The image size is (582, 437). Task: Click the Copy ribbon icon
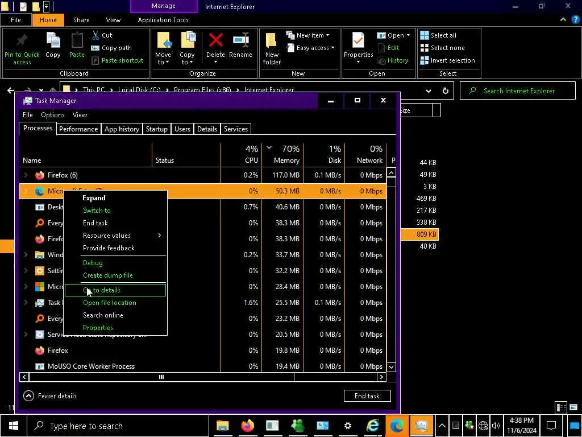(x=53, y=40)
